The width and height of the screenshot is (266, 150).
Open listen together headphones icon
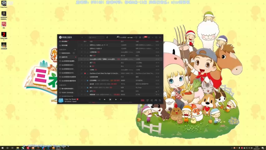156,100
